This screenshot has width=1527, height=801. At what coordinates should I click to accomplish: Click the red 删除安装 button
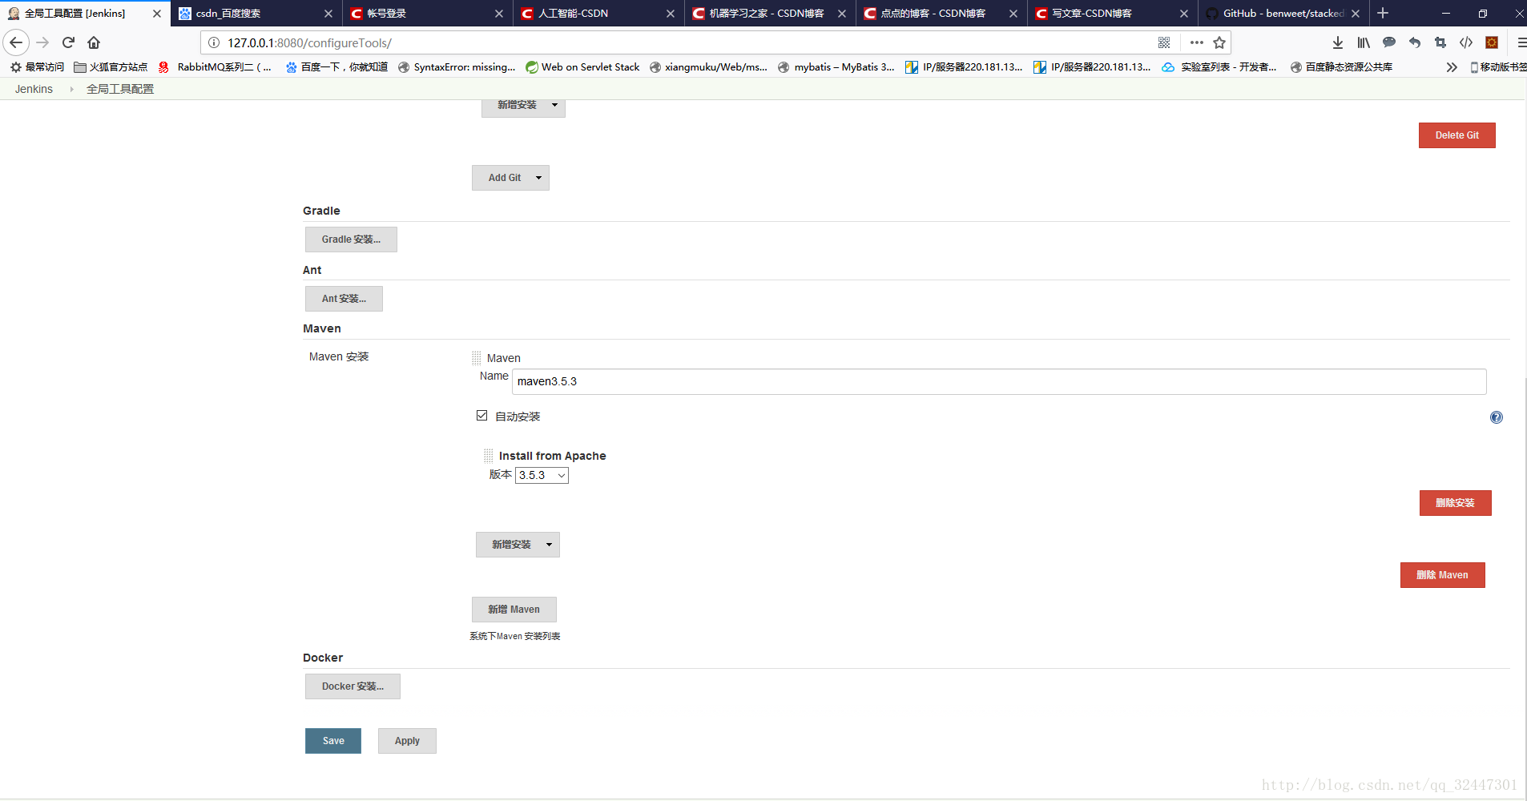(x=1455, y=503)
